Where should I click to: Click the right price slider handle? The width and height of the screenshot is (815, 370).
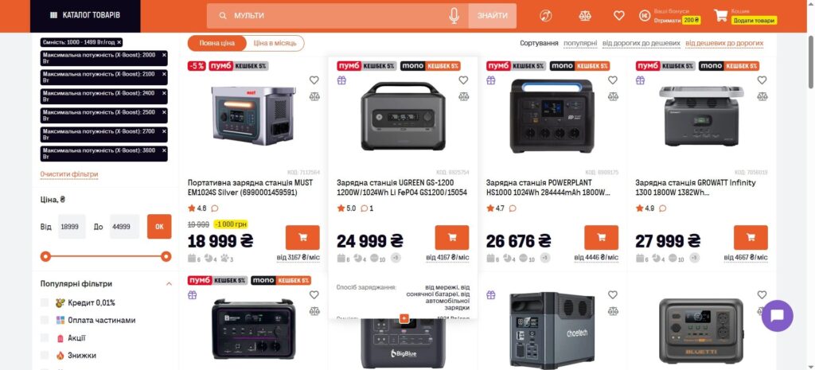(x=166, y=256)
